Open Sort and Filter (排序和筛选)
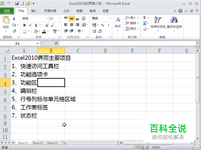 click(158, 24)
